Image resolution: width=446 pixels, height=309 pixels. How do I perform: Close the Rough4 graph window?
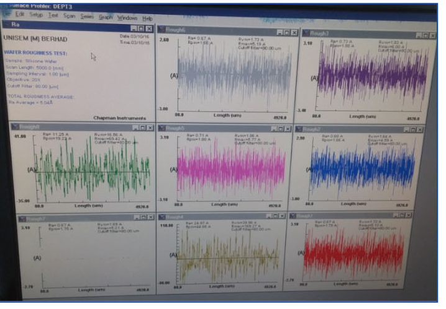pos(282,216)
